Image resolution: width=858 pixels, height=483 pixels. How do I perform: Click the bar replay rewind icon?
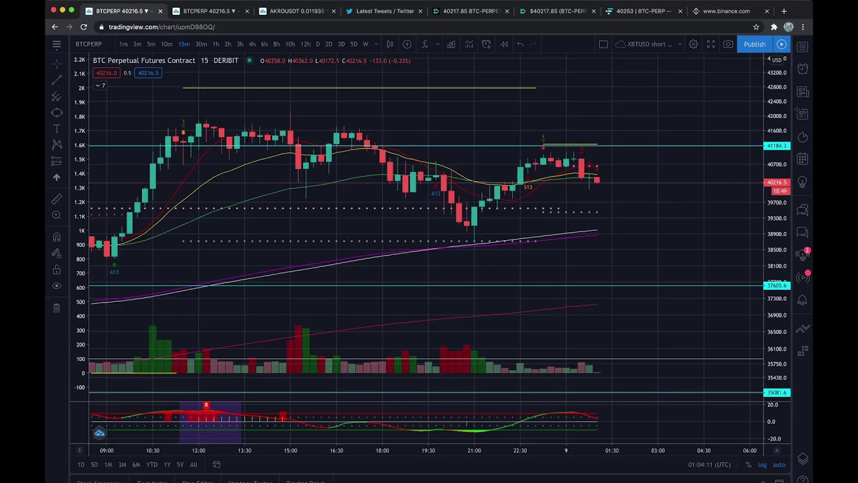(x=504, y=44)
